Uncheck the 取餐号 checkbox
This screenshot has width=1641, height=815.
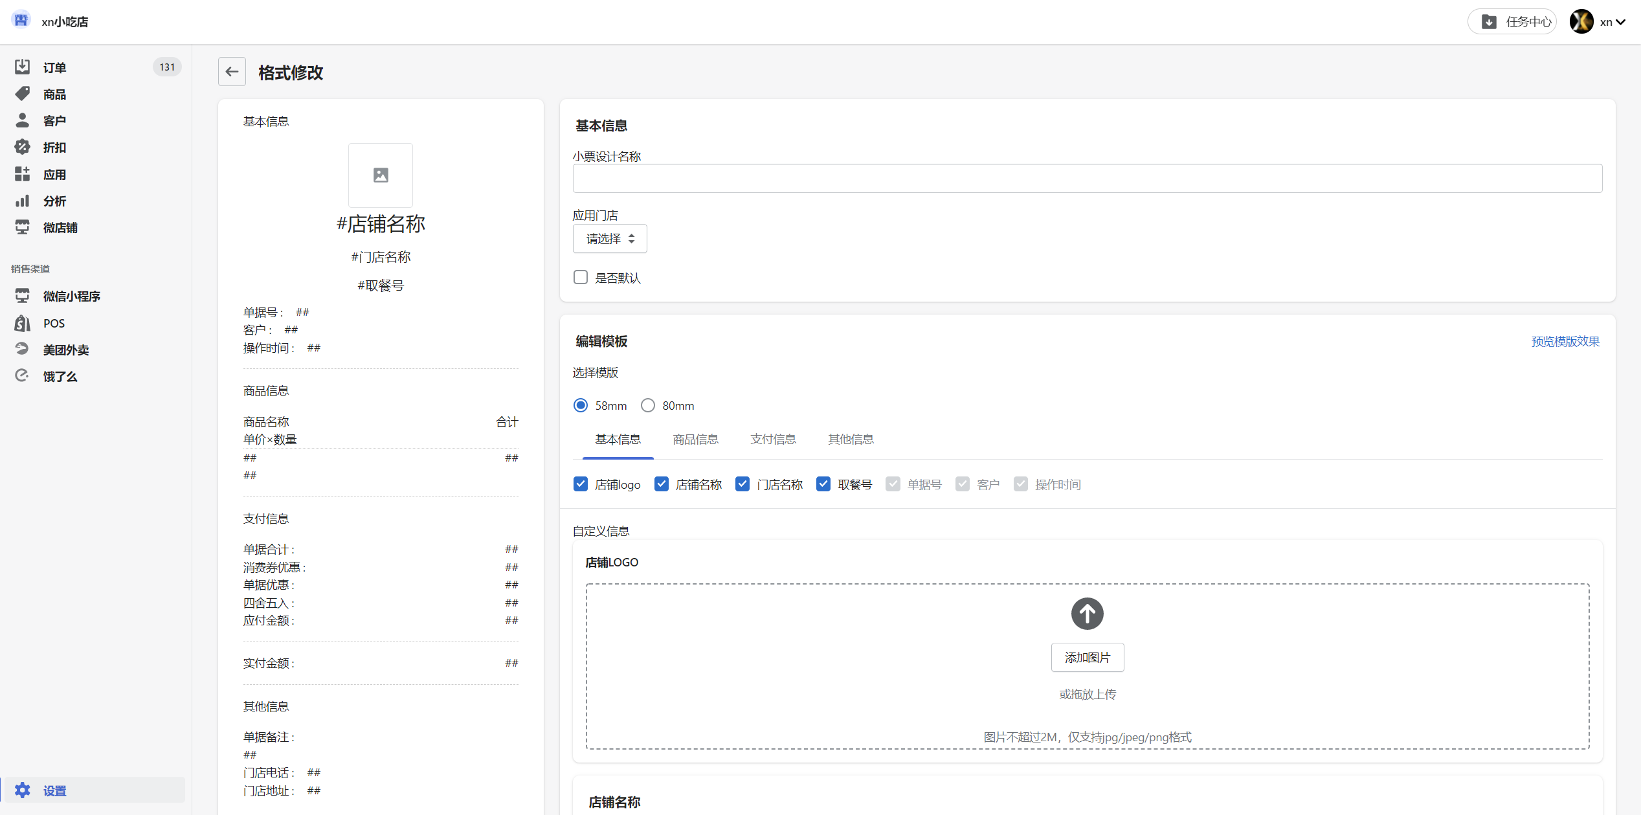[823, 484]
